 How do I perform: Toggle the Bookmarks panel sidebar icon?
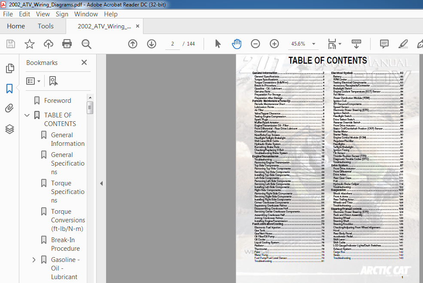click(x=9, y=89)
